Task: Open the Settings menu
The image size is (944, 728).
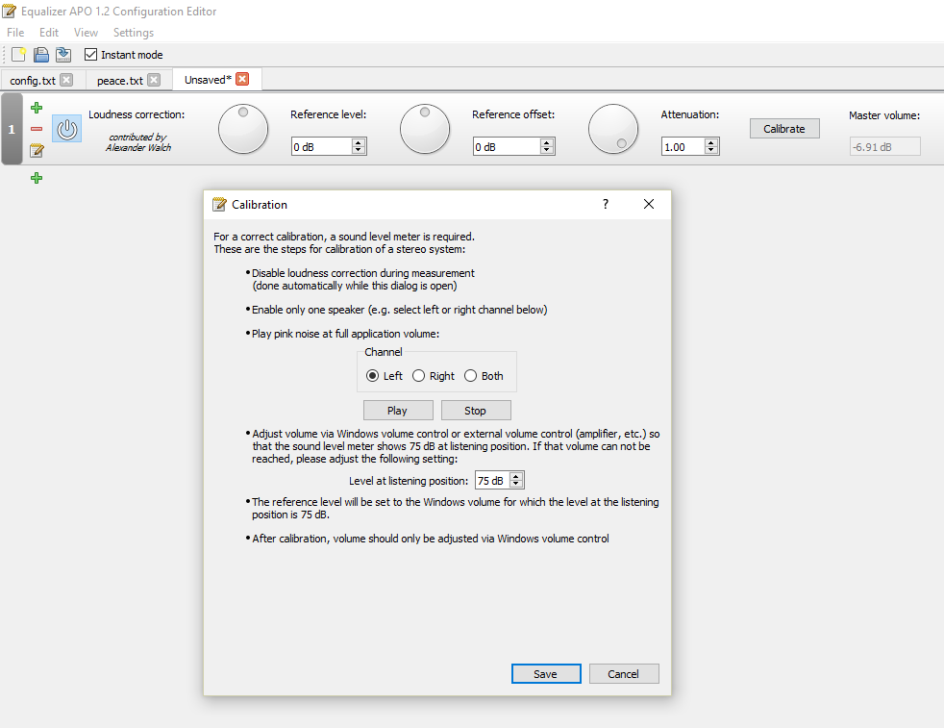Action: click(x=133, y=33)
